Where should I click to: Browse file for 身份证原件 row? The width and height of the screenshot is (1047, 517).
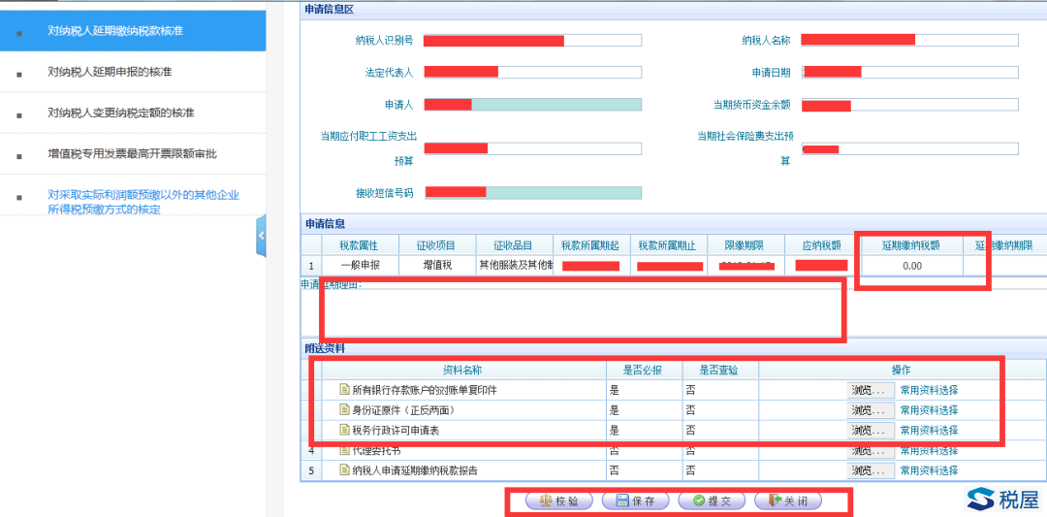coord(871,410)
